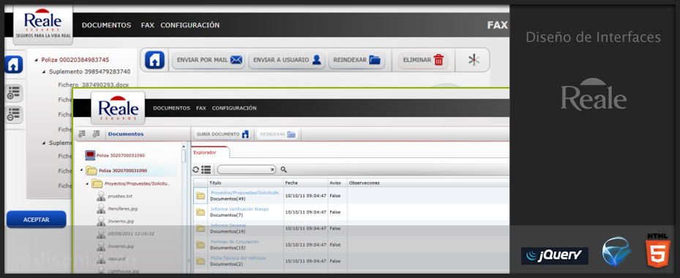Sort by the Aviso column header

pos(337,183)
